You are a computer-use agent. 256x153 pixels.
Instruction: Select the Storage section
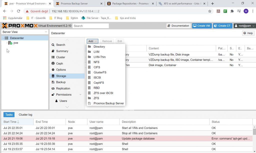point(67,76)
